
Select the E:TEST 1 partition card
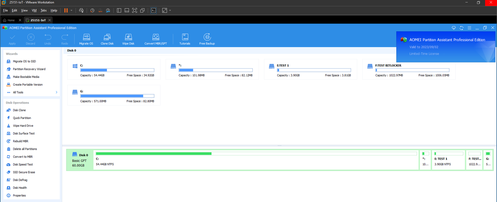click(310, 69)
